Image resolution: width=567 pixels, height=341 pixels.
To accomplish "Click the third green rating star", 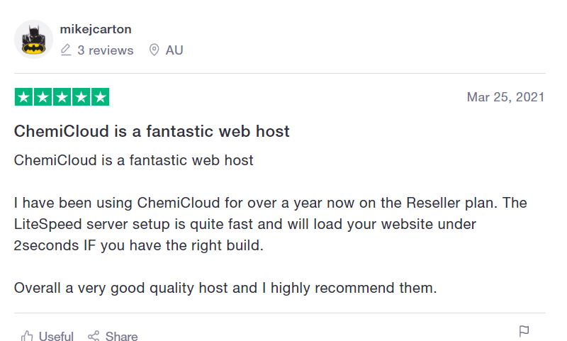I will coord(62,97).
